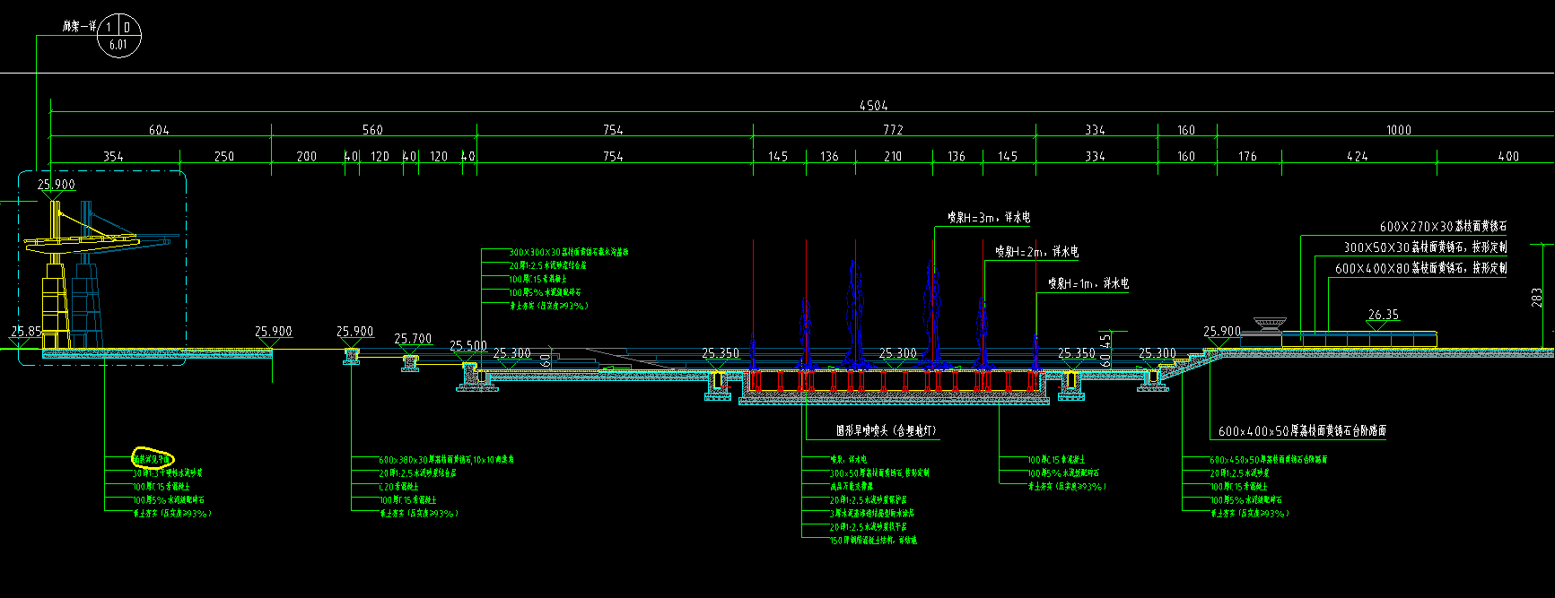Screen dimensions: 1555x598
Task: Select the overall dimension text "4504"
Action: coord(873,105)
